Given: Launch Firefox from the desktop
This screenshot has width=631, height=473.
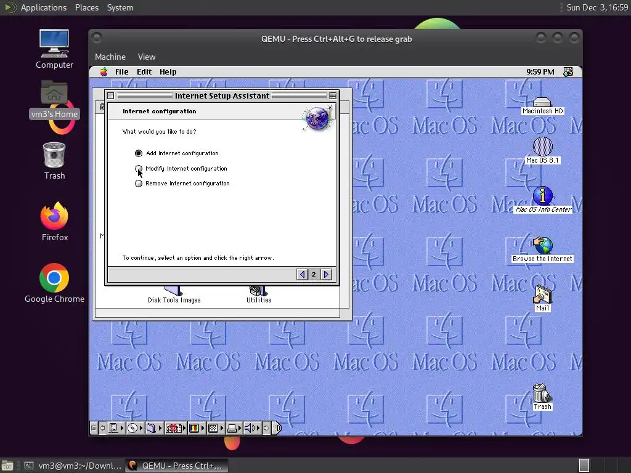Looking at the screenshot, I should [54, 221].
